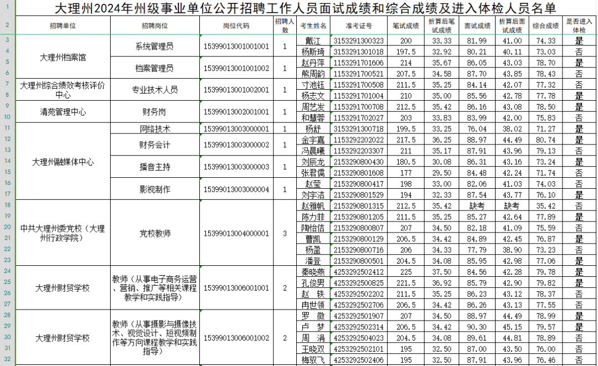Click composite score 80.74
The image size is (598, 366).
(x=545, y=140)
